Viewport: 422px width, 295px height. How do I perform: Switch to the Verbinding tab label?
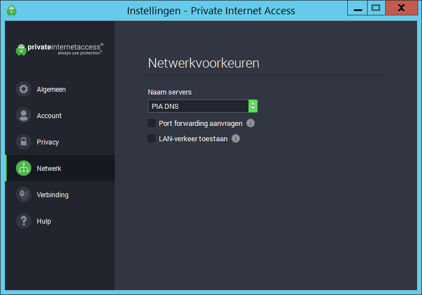tap(53, 195)
